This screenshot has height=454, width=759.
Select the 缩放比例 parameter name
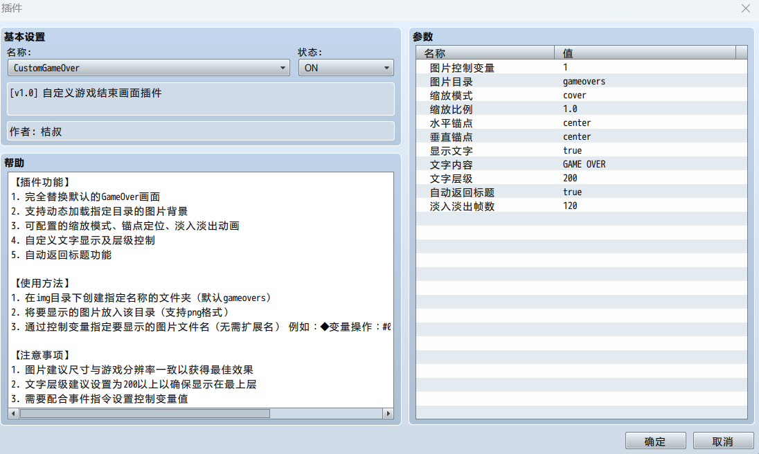point(451,109)
